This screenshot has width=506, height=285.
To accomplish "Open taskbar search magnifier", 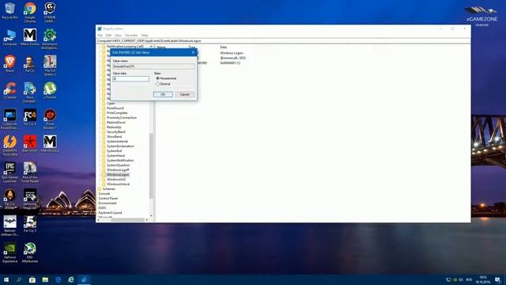I will tap(19, 279).
